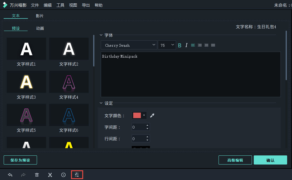Enable justify alignment for the text
Image resolution: width=292 pixels, height=180 pixels.
[213, 45]
